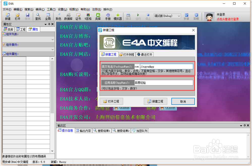Viewport: 252px width, 166px height.
Task: Select the 新建 (New) toolbar icon
Action: (7, 16)
